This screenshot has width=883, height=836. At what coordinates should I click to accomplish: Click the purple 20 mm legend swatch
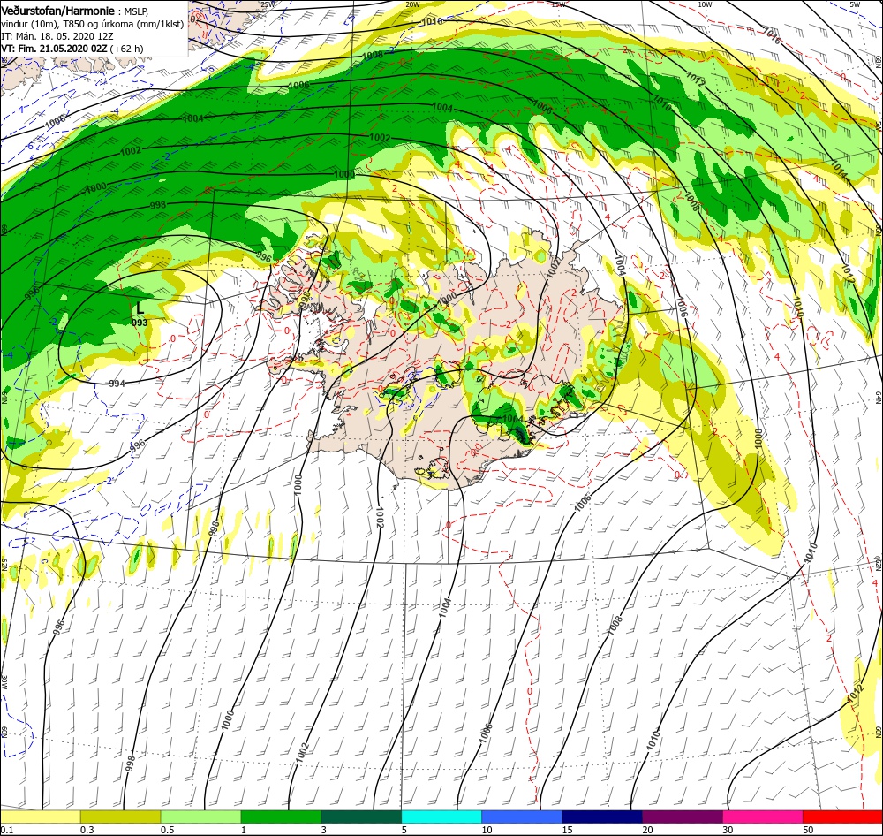coord(682,817)
